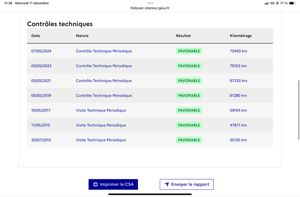Click the page vertical scrollbar
The image size is (300, 197).
tap(298, 110)
